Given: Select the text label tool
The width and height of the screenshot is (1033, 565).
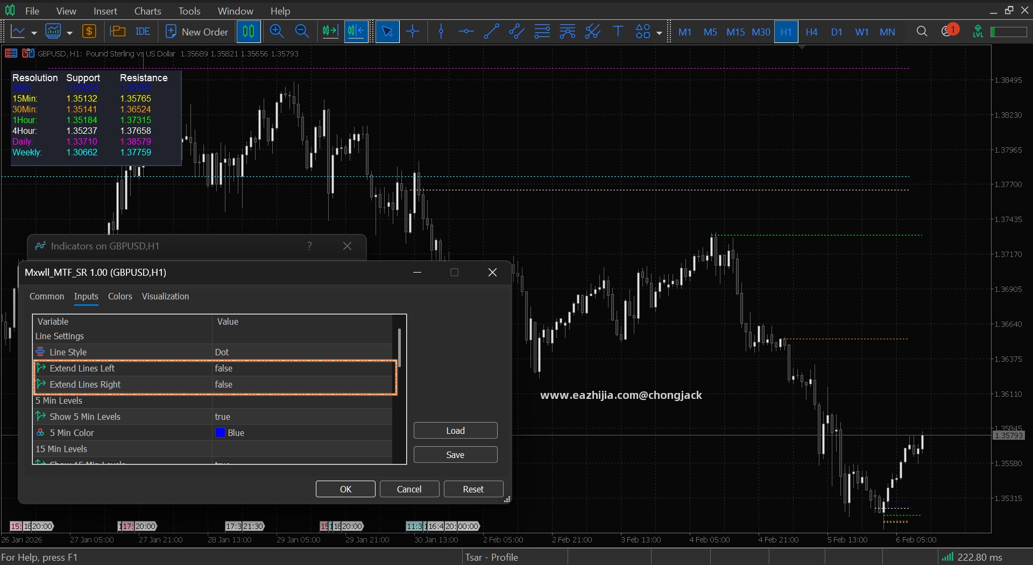Looking at the screenshot, I should 618,32.
